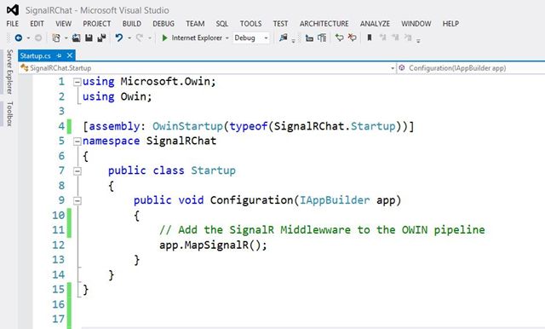Open the HELP menu

tap(450, 24)
